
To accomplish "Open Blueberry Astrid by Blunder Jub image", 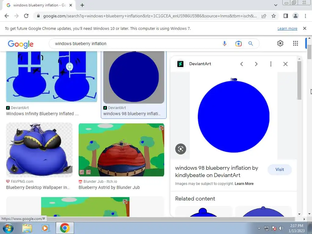I will [x=121, y=150].
